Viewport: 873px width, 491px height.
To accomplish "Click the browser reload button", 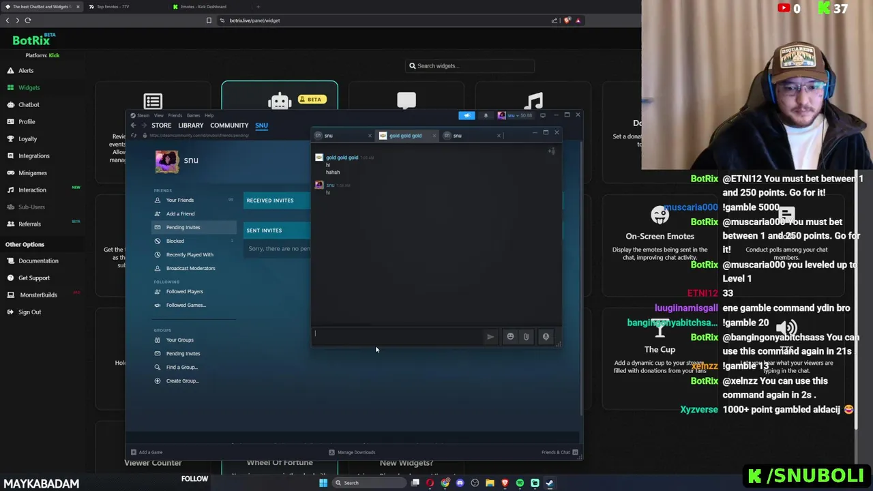I will (28, 20).
